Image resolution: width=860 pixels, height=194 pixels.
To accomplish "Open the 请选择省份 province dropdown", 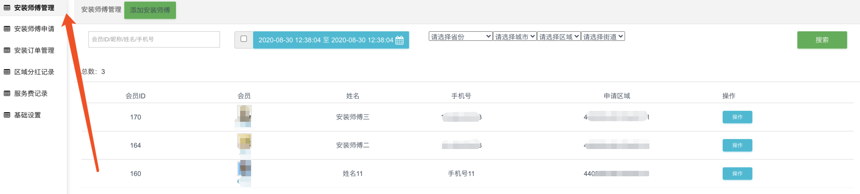I will [460, 36].
